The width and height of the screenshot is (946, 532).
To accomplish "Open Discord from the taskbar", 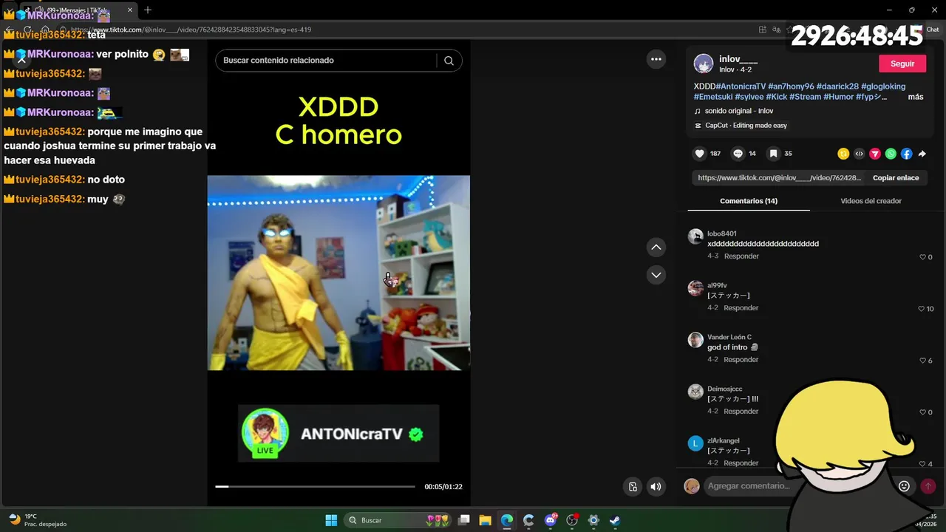I will (550, 520).
